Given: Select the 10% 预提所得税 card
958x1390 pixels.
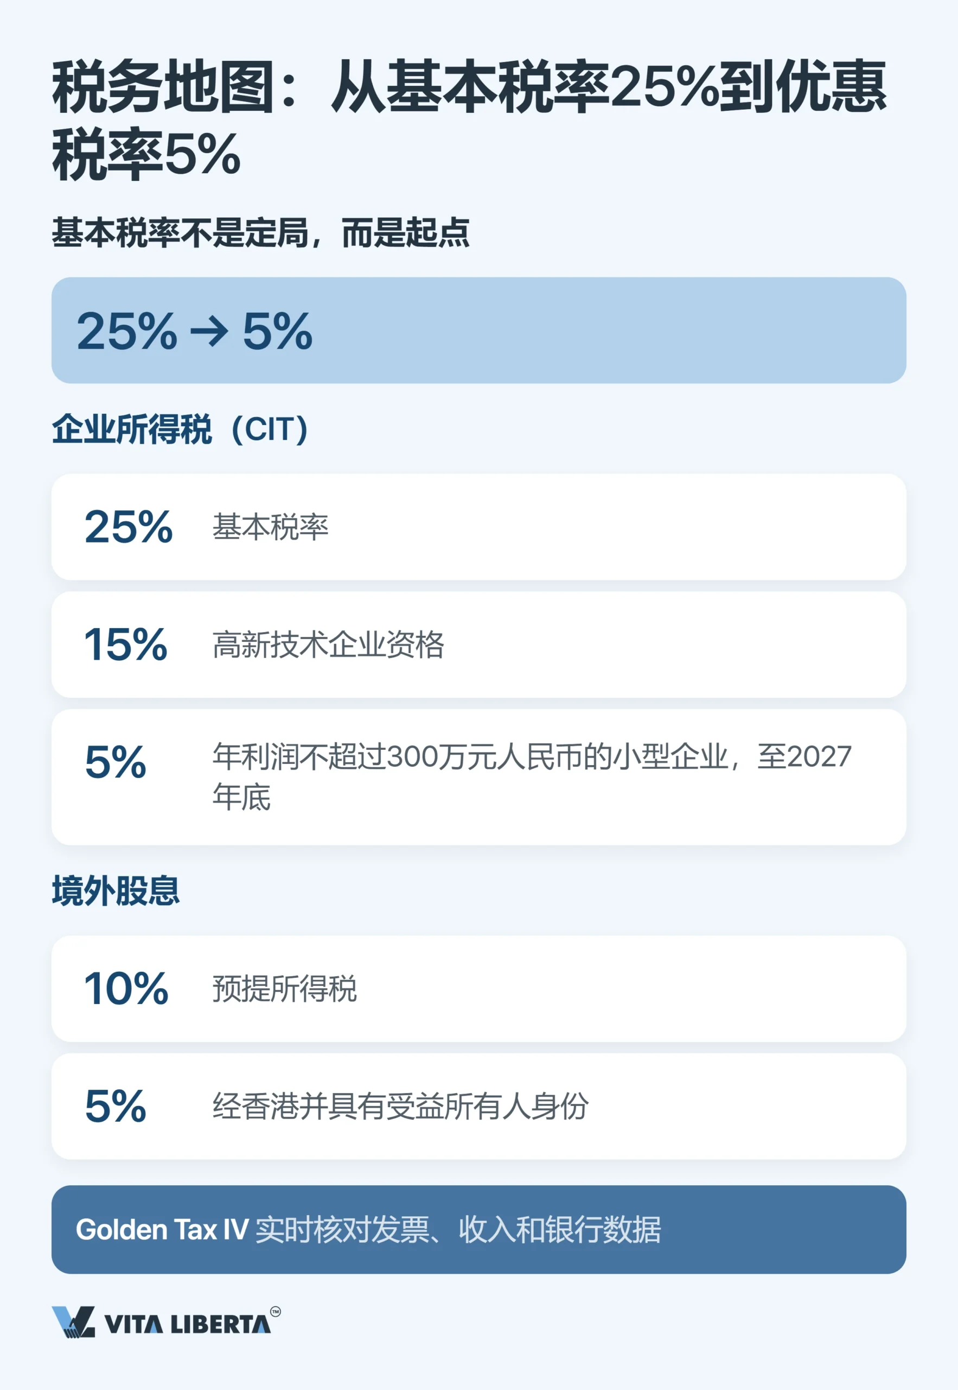Looking at the screenshot, I should click(x=479, y=989).
